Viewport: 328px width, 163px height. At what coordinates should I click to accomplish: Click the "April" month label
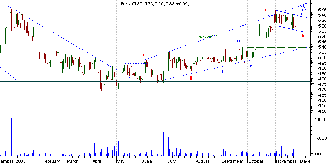(97, 161)
